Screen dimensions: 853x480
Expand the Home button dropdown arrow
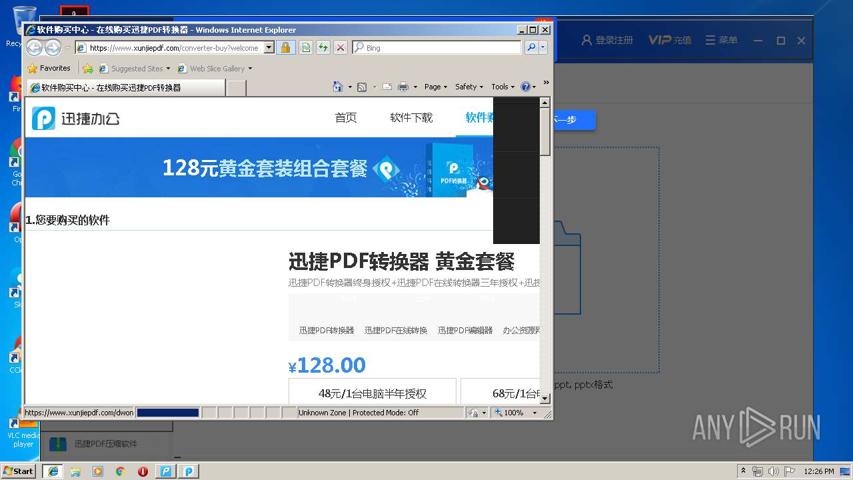(x=349, y=87)
